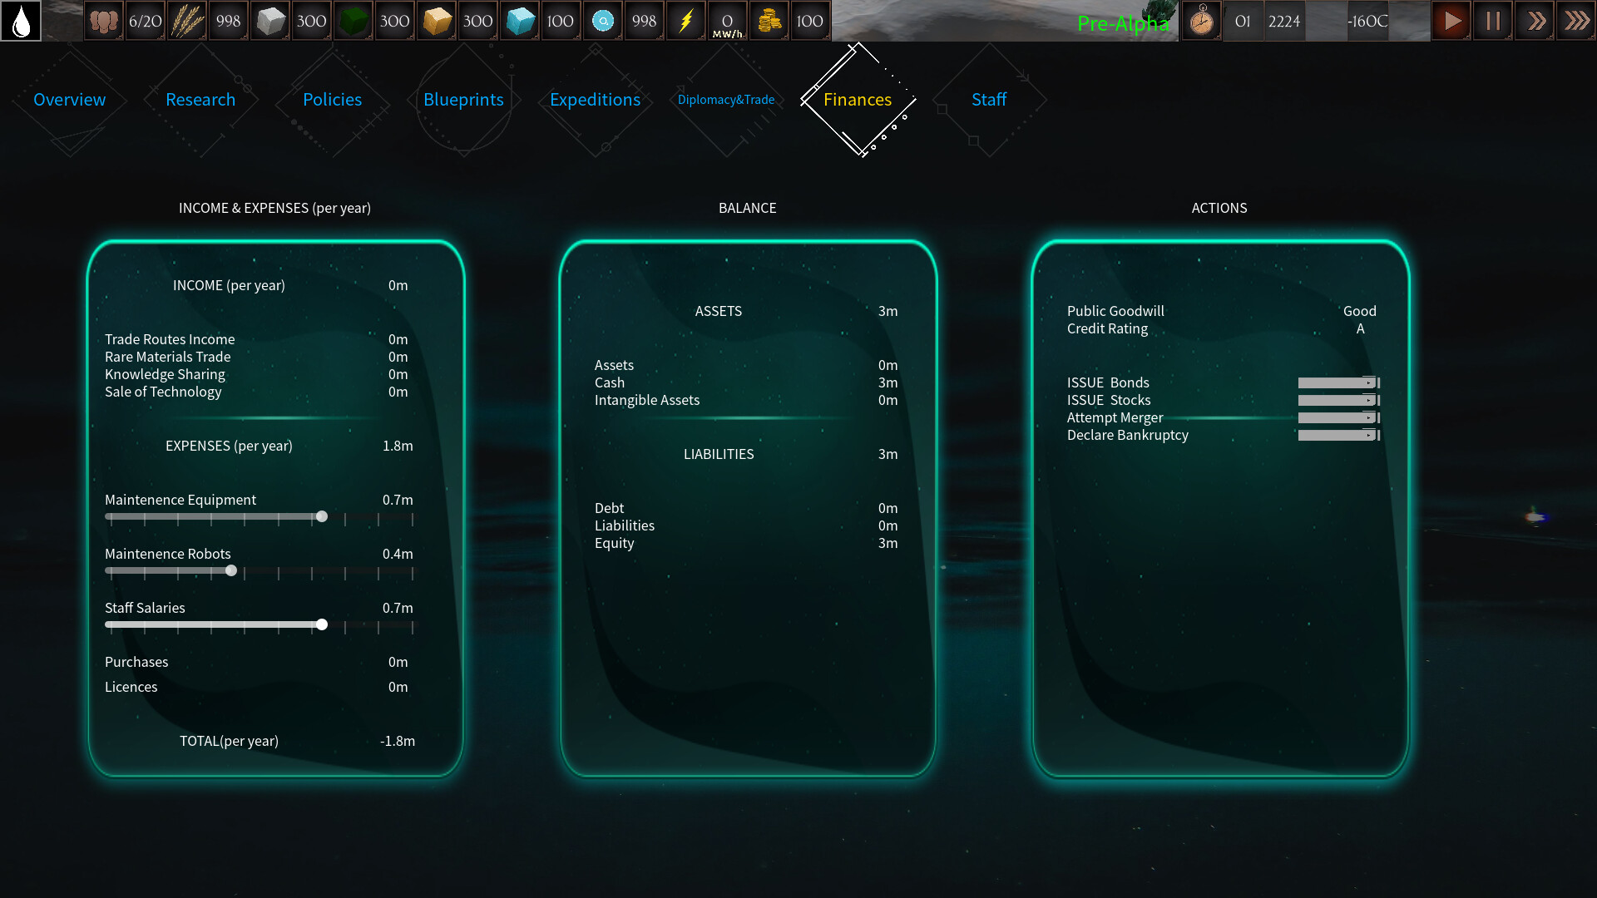The width and height of the screenshot is (1597, 898).
Task: Click the water droplet icon in top-left corner
Action: click(21, 21)
